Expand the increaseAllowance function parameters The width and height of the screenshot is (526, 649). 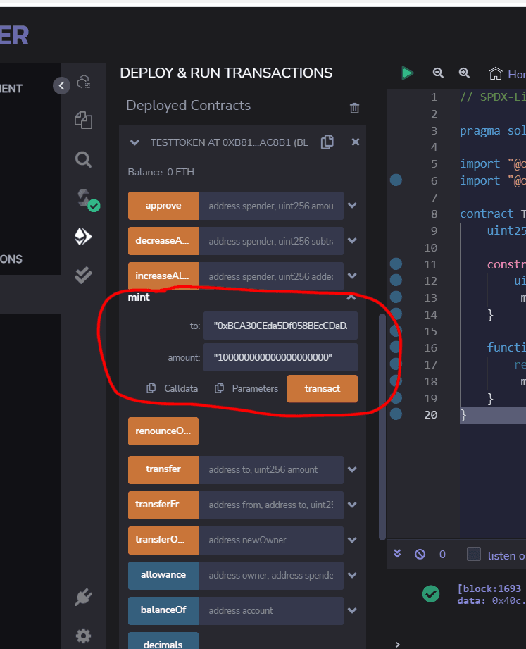[352, 276]
